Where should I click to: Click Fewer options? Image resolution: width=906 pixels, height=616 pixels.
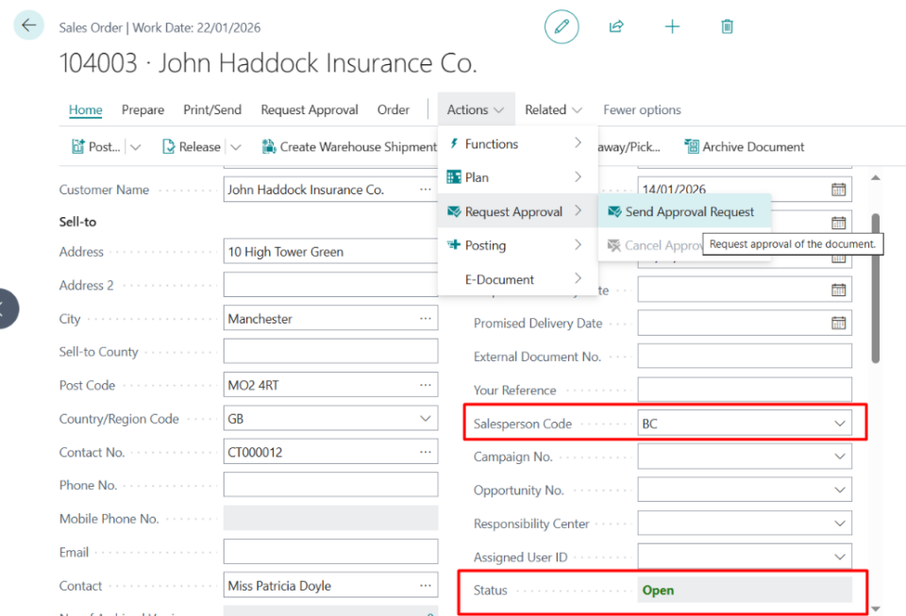[642, 109]
